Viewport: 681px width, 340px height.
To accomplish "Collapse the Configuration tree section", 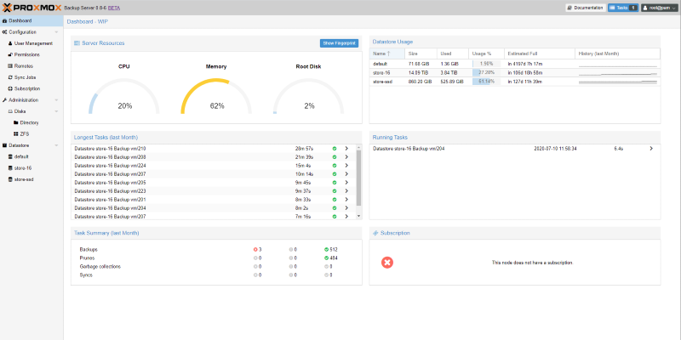I will tap(56, 31).
